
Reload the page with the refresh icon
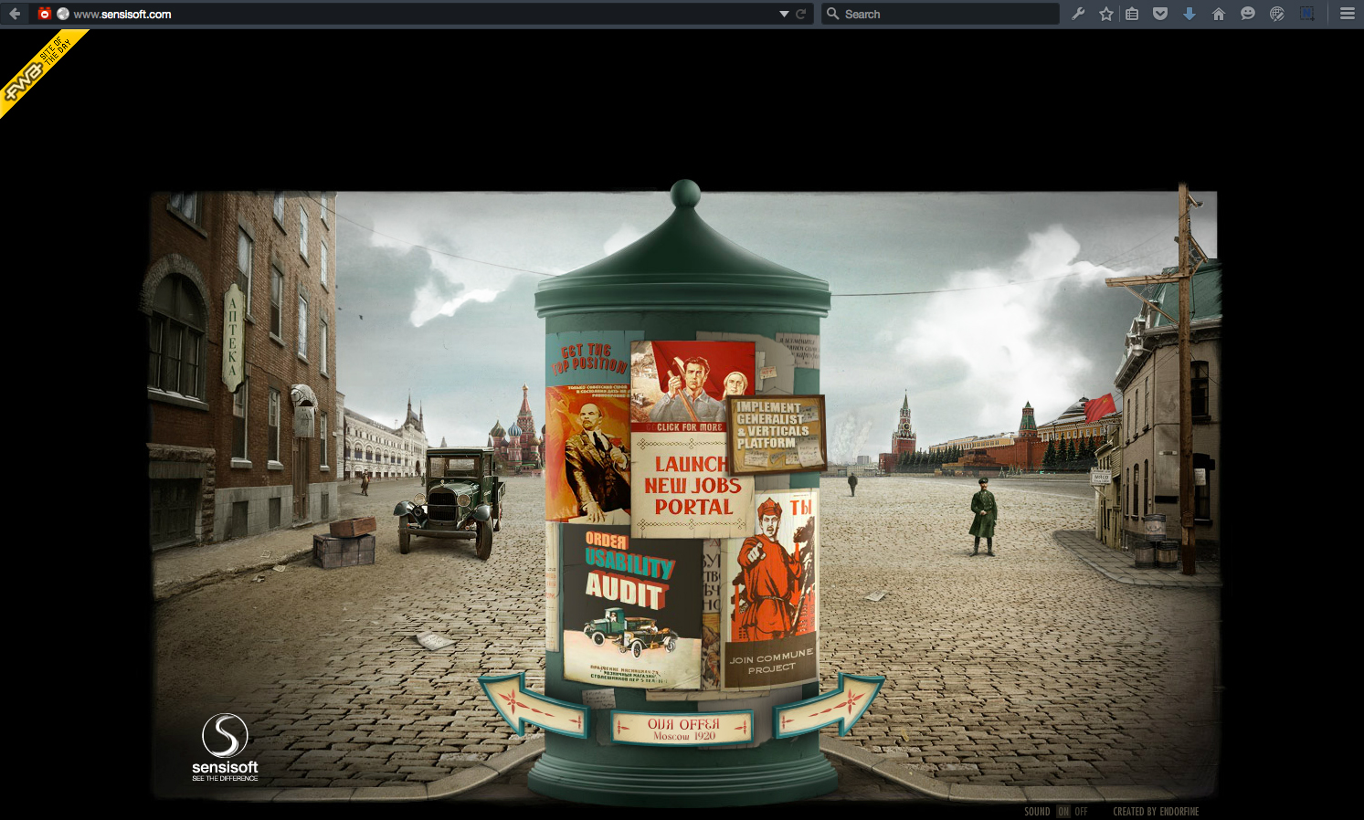pos(801,14)
